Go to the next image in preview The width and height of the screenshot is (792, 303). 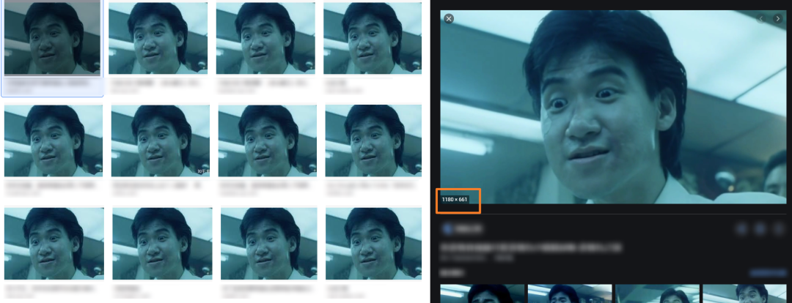(x=777, y=18)
